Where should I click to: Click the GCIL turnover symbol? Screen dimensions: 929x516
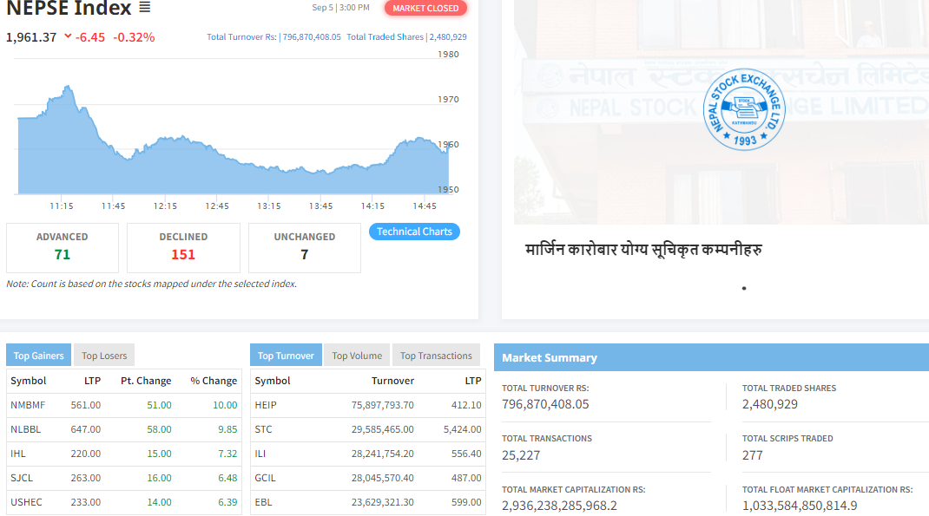pyautogui.click(x=265, y=478)
